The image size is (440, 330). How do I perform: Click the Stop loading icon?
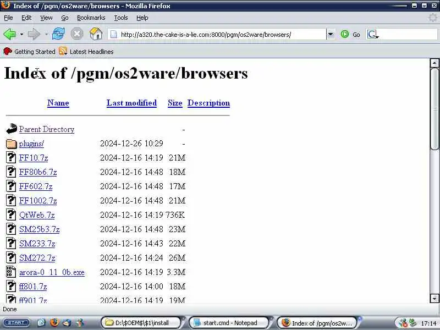(x=77, y=34)
